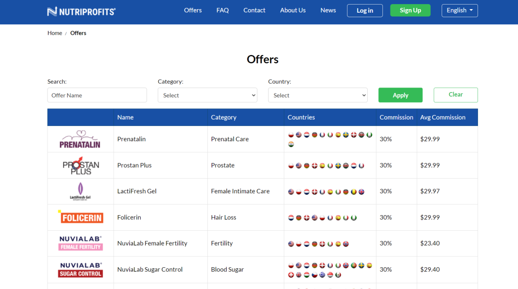Click the France flag in Prostan Plus row
The width and height of the screenshot is (518, 289).
pyautogui.click(x=361, y=166)
